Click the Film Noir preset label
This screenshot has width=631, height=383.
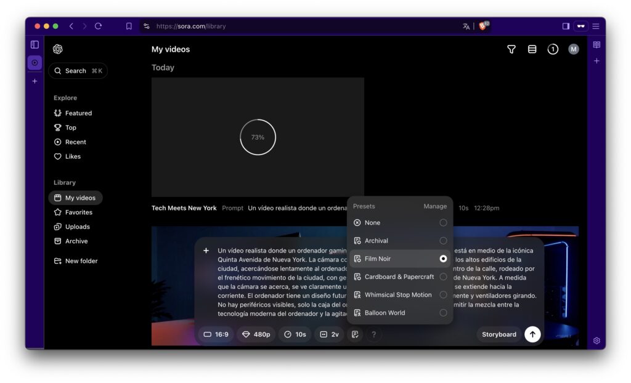point(378,259)
